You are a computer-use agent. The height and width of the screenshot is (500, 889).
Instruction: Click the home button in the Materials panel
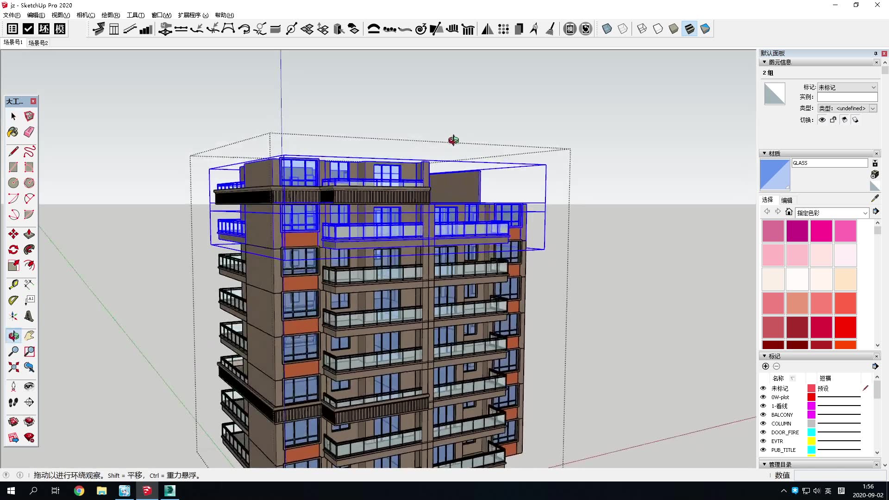point(789,212)
